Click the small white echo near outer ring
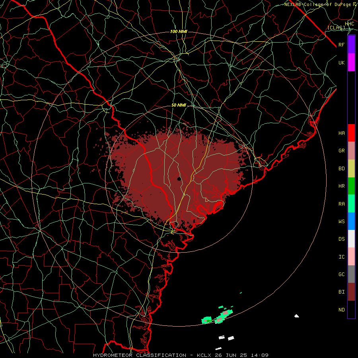 pyautogui.click(x=297, y=316)
